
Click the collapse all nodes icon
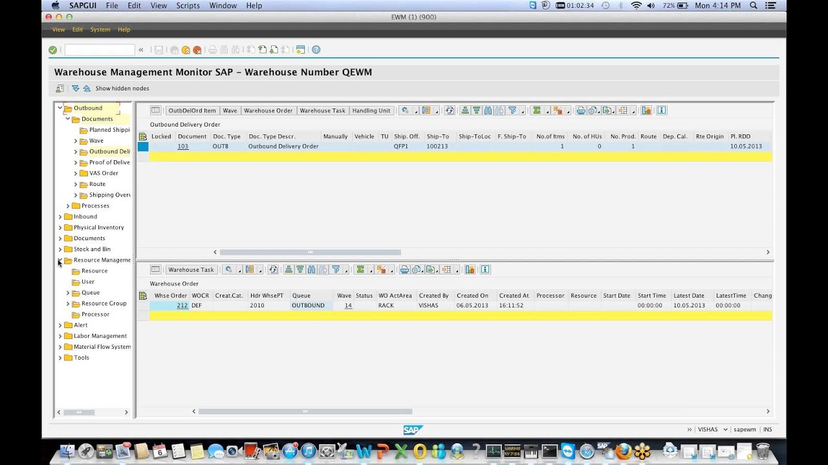point(87,88)
